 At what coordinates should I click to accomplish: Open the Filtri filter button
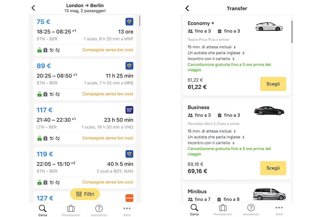click(85, 194)
